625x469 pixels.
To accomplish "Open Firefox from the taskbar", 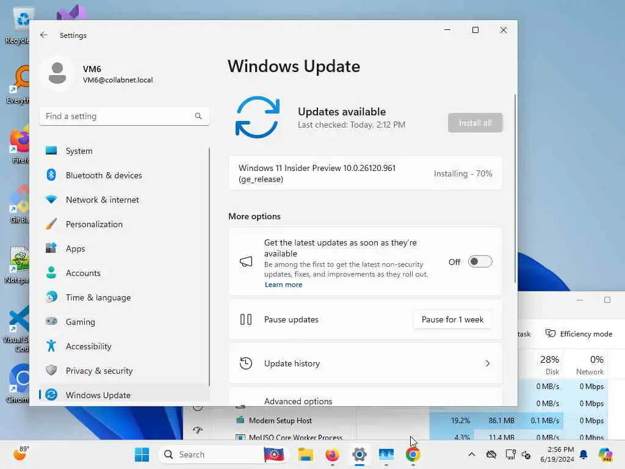I will (x=333, y=454).
